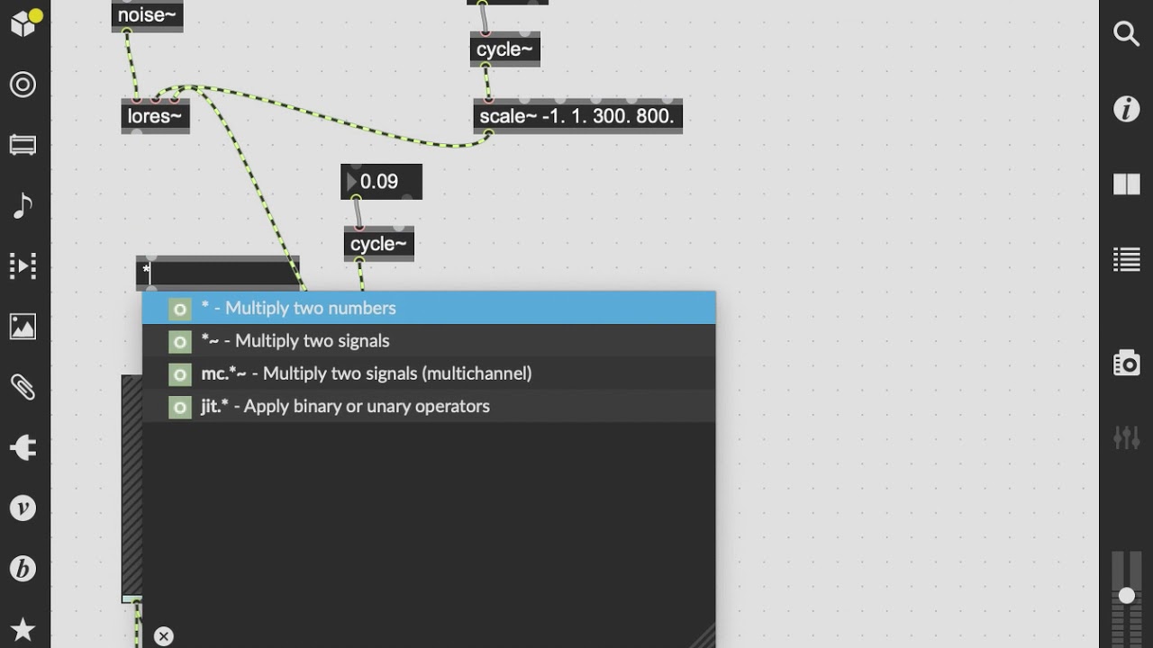Open the paperclip Snippets icon
Image resolution: width=1153 pixels, height=648 pixels.
coord(23,387)
